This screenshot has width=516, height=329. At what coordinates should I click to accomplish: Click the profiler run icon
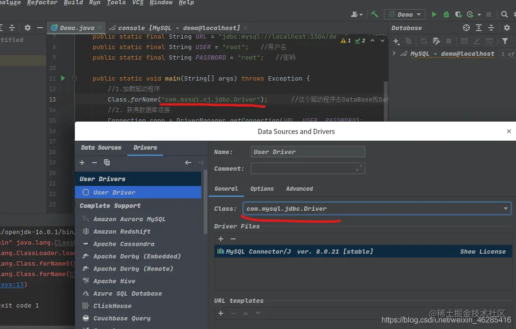tap(471, 14)
